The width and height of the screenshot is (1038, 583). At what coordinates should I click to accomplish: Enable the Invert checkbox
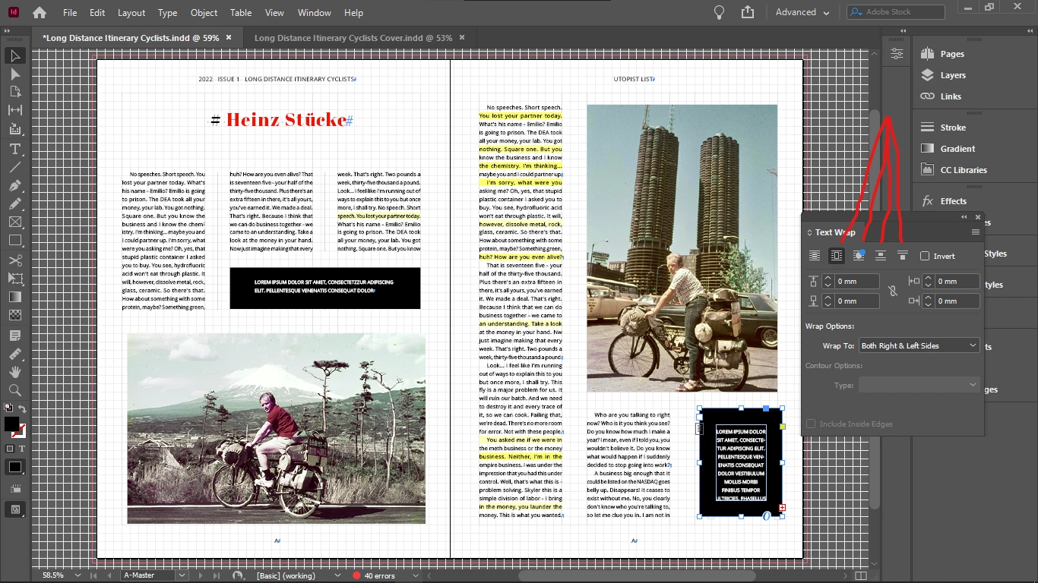click(925, 256)
